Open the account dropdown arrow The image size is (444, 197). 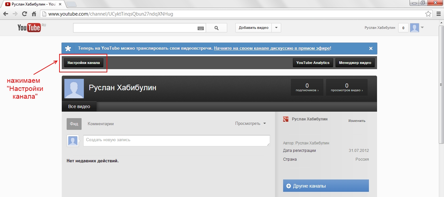pyautogui.click(x=422, y=28)
